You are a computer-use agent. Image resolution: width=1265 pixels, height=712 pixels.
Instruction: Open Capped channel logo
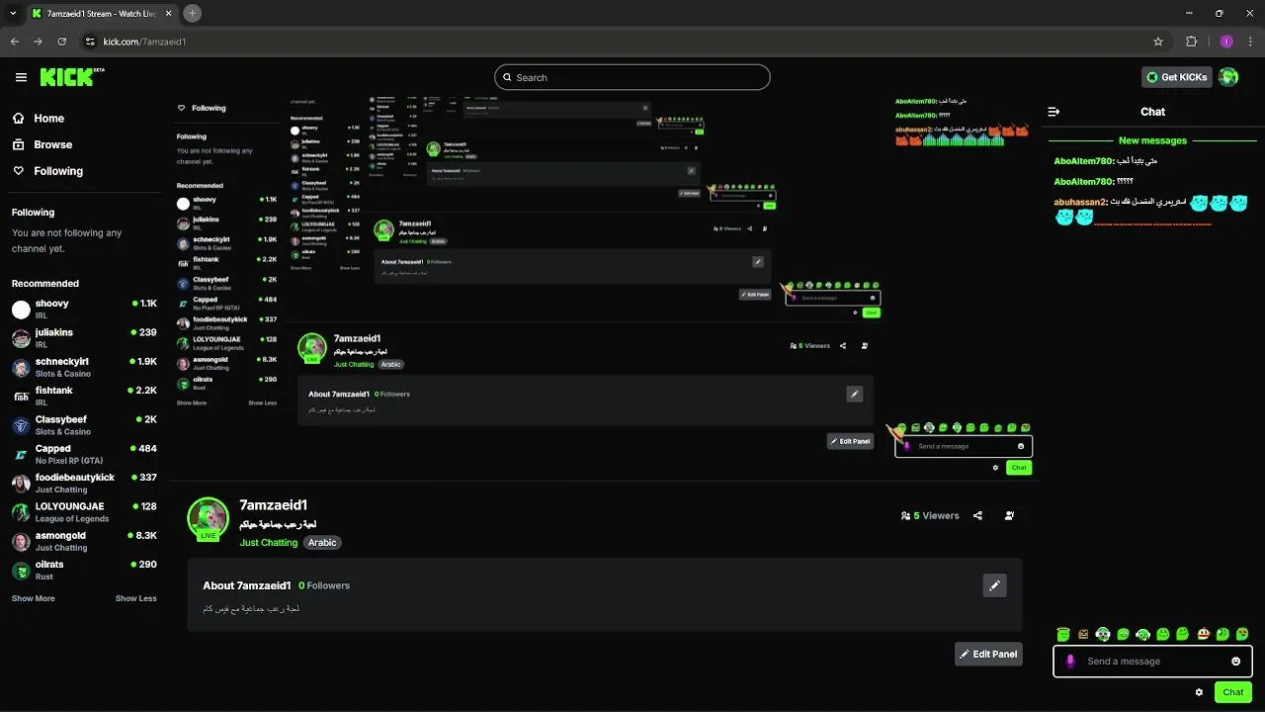(21, 454)
